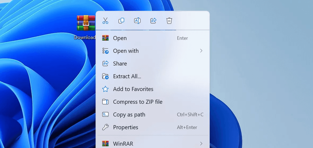Click the path icon beside Copy as path
313x148 pixels.
click(105, 114)
